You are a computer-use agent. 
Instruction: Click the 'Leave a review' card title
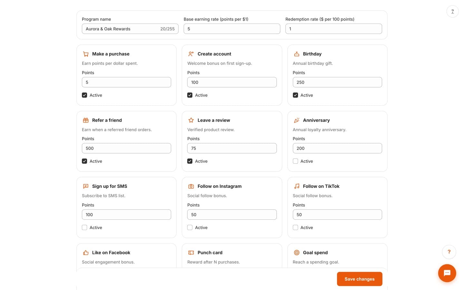coord(214,120)
